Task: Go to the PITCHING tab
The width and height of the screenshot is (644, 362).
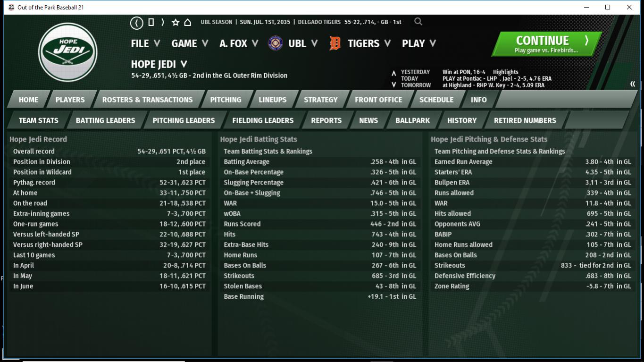Action: [x=226, y=100]
